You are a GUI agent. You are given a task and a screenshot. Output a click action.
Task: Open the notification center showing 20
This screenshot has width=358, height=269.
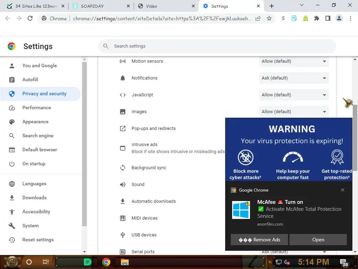click(x=344, y=263)
